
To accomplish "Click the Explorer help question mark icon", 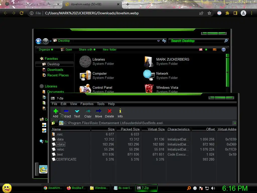I will [x=224, y=50].
